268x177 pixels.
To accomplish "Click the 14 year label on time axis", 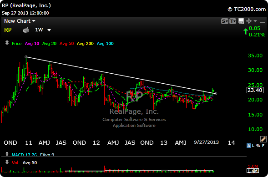I will 232,142.
